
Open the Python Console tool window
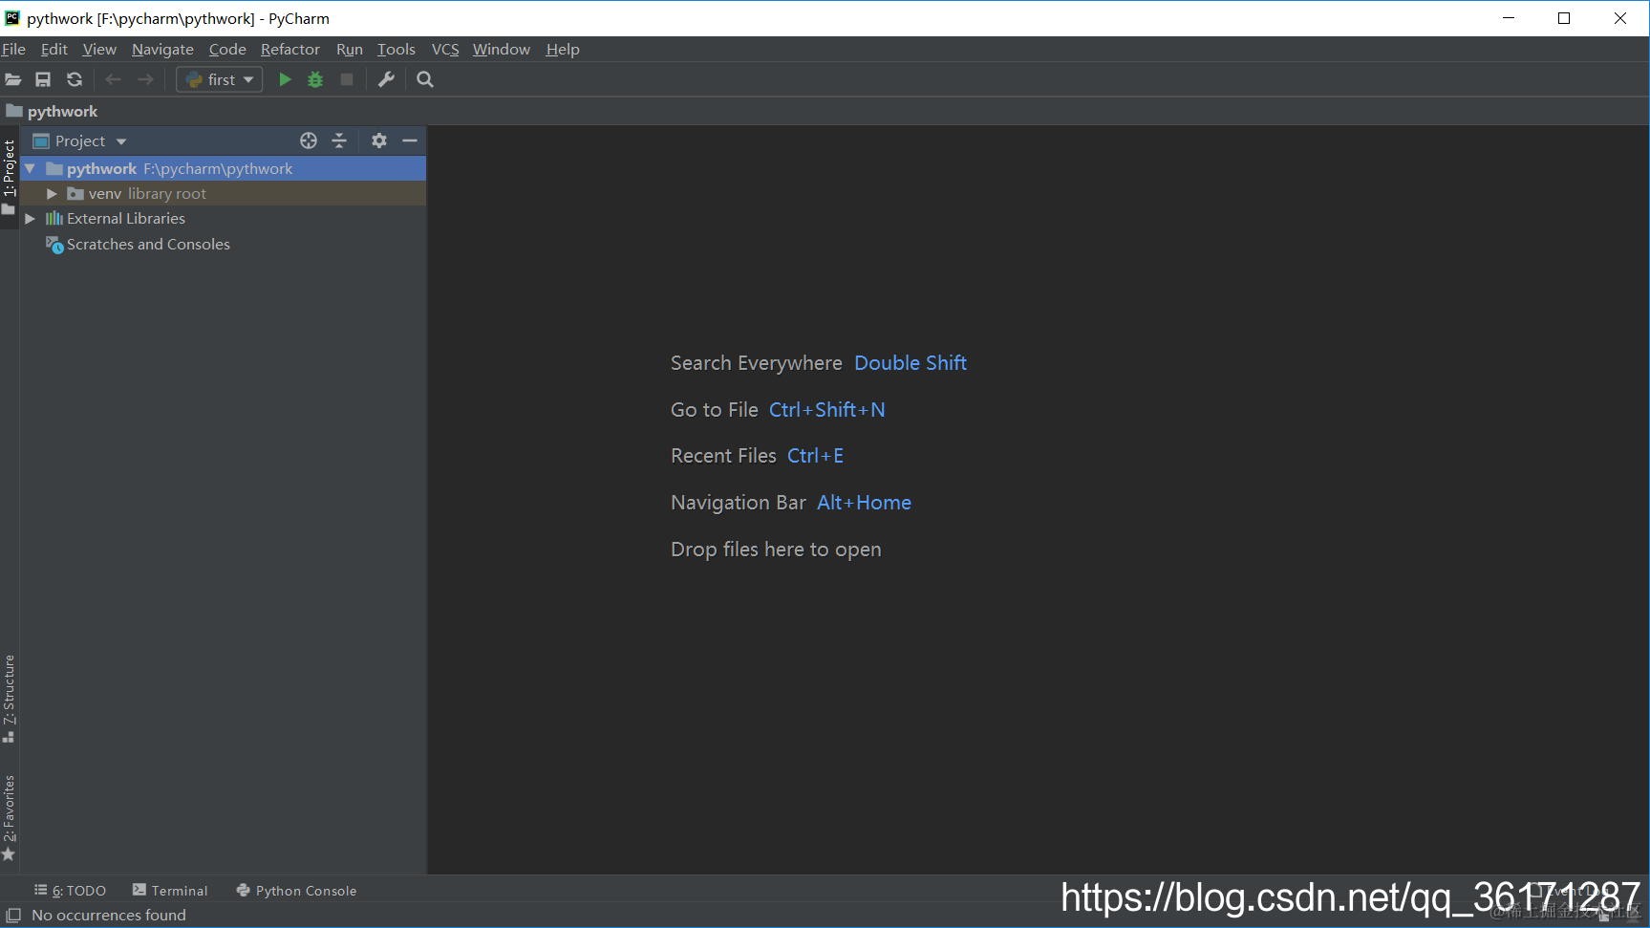(x=296, y=891)
